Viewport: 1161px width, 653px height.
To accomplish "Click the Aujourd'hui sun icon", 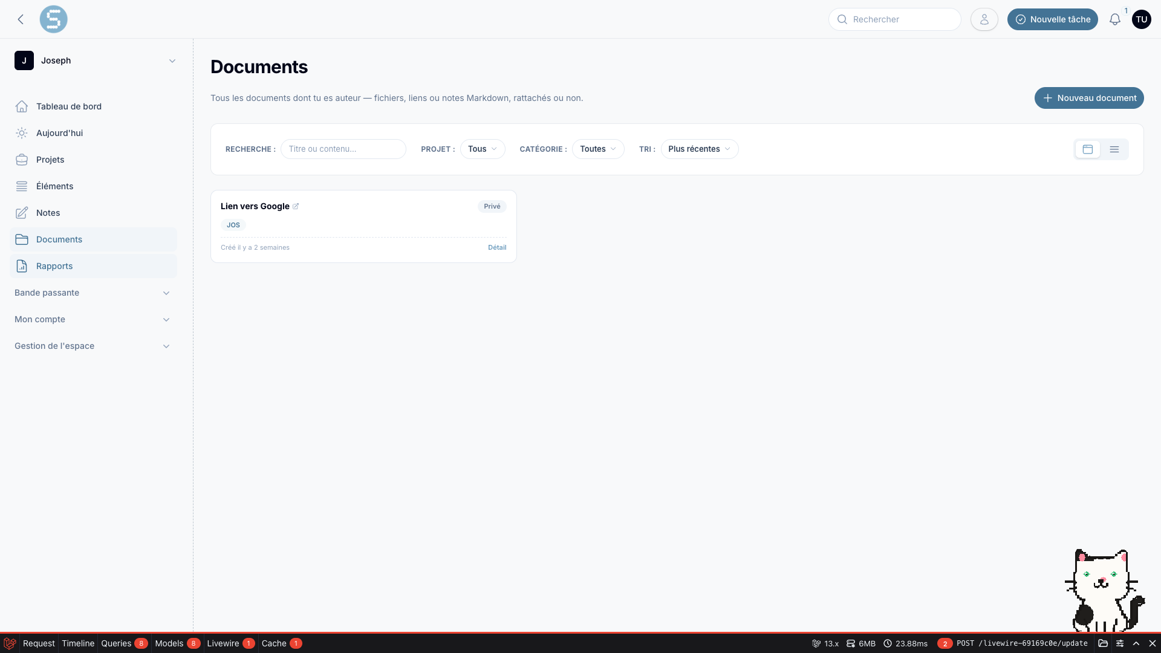I will pos(22,133).
